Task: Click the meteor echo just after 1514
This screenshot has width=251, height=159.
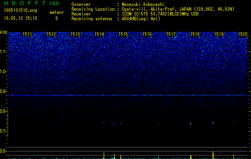Action: 104,122
